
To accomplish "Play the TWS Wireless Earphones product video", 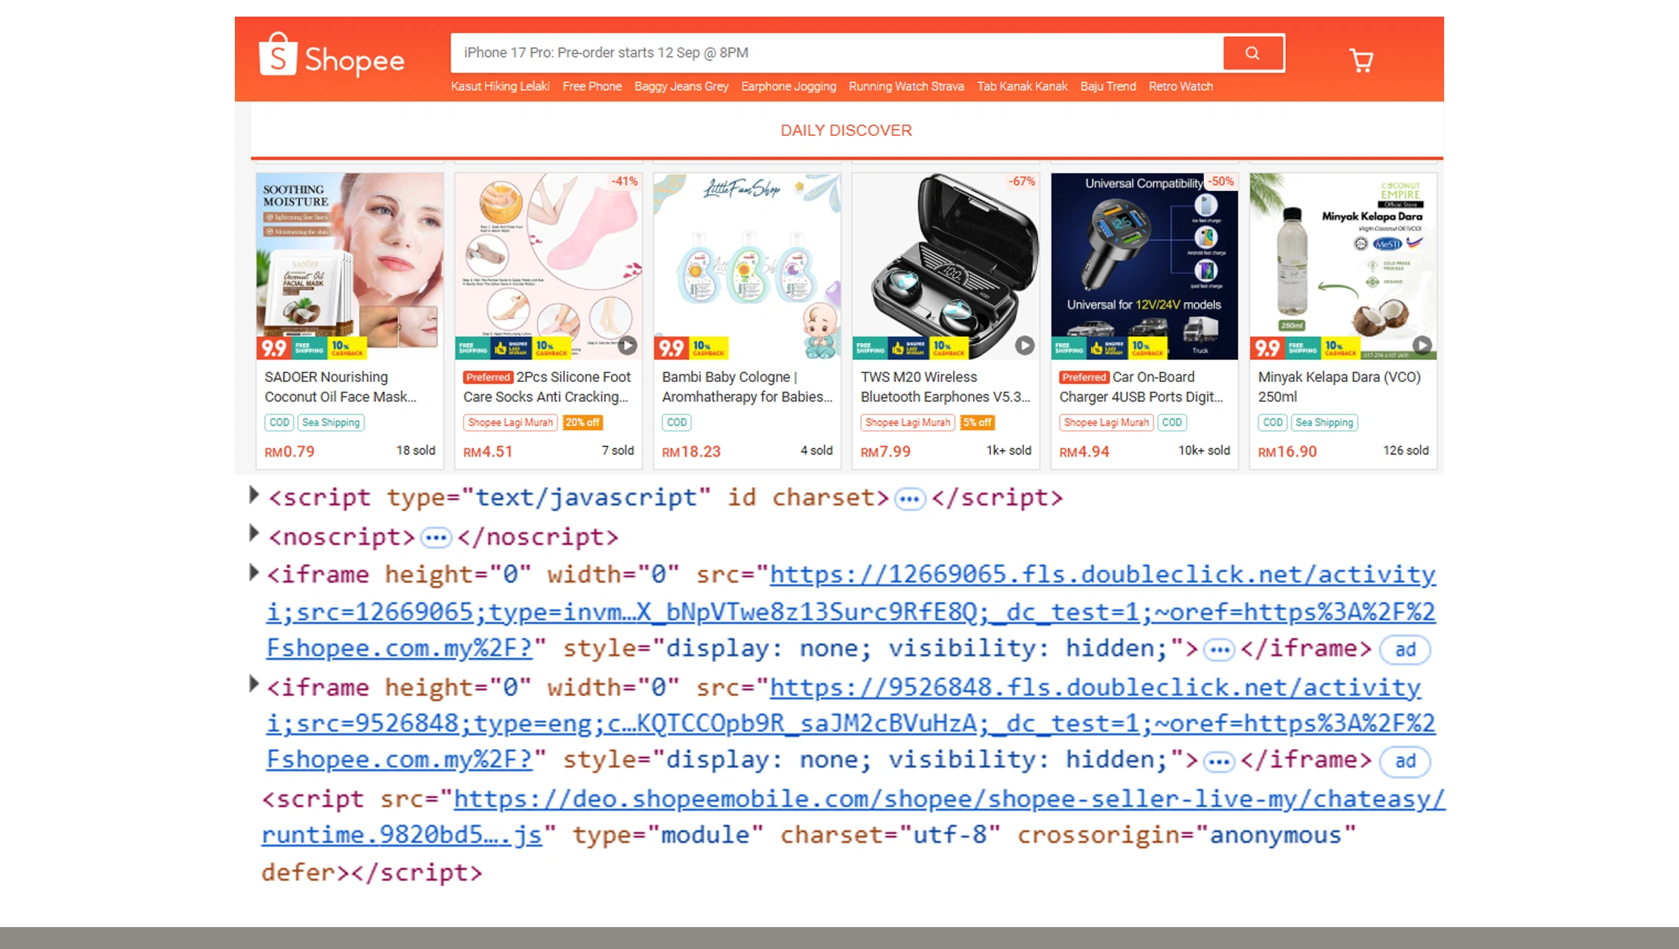I will click(1025, 346).
